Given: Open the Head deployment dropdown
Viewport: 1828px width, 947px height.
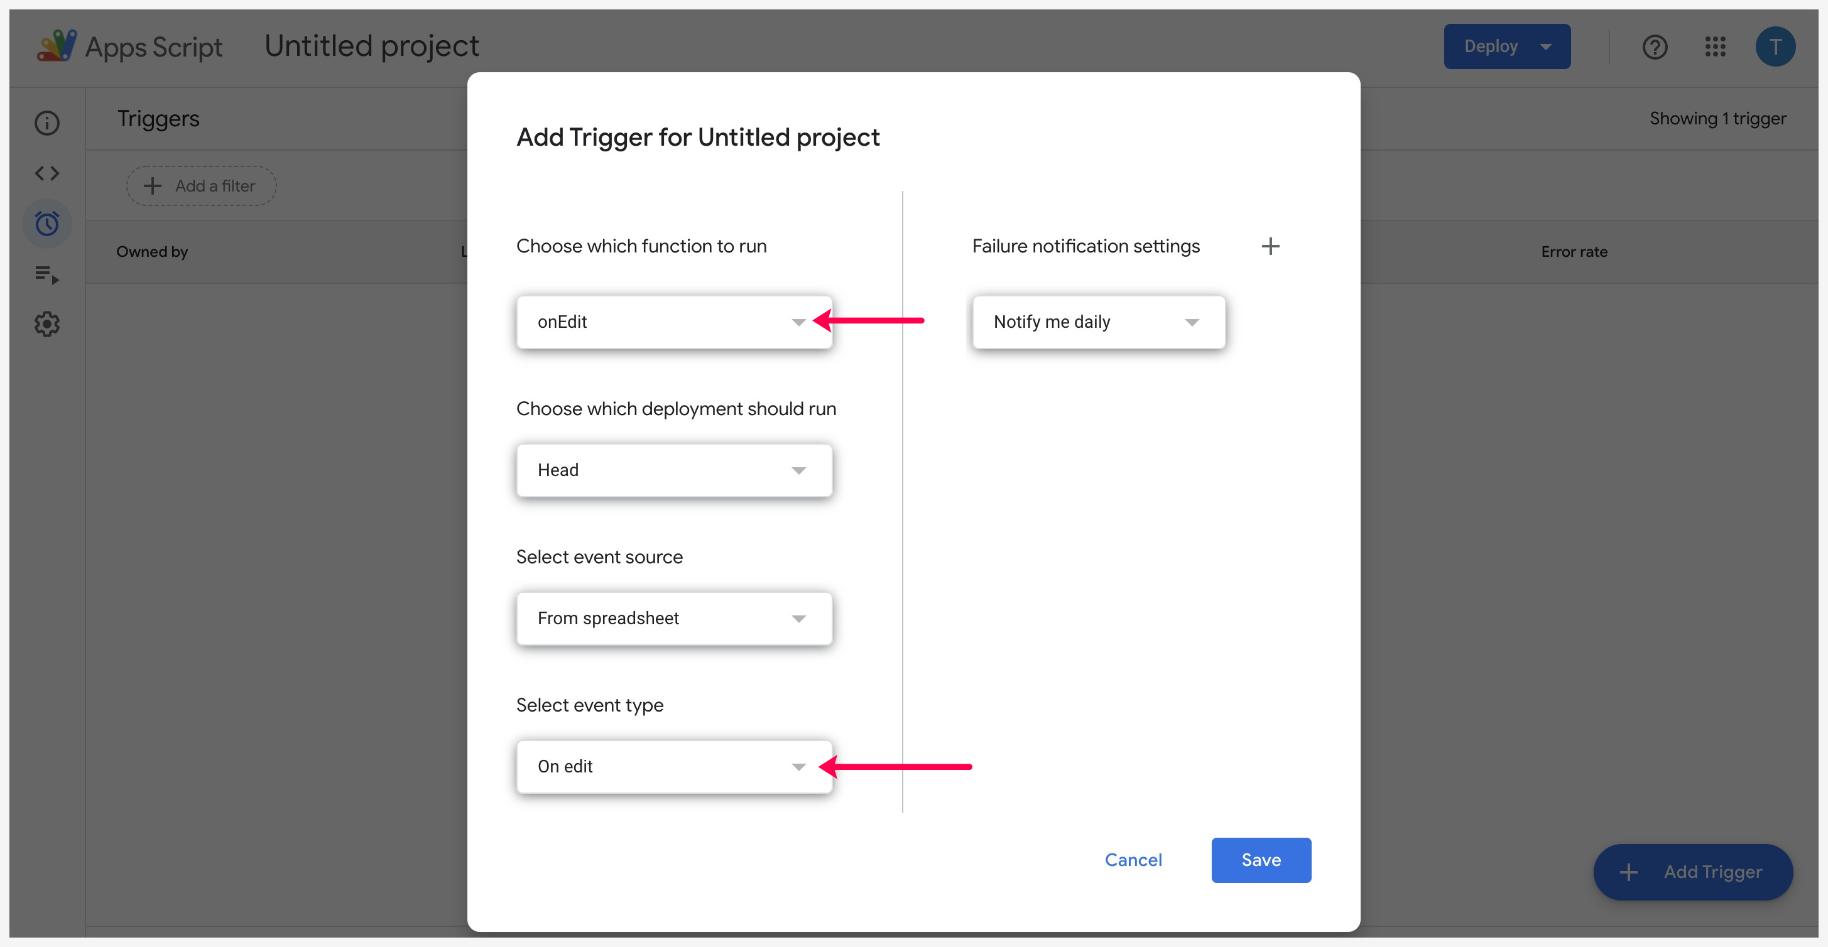Looking at the screenshot, I should coord(673,470).
